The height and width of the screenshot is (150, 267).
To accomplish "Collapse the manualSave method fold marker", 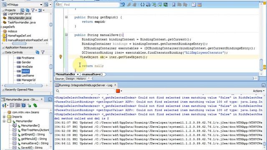I will click(x=66, y=35).
